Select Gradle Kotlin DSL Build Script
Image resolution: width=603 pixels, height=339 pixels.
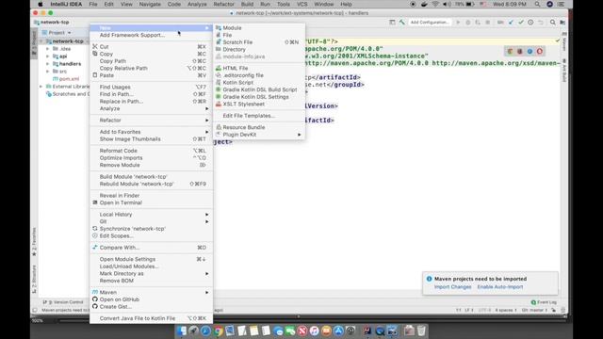[x=259, y=89]
